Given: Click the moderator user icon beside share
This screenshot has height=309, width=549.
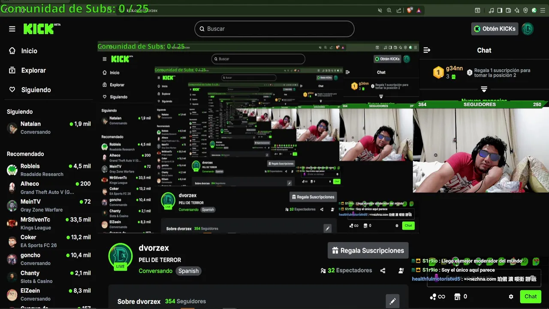Looking at the screenshot, I should click(x=401, y=271).
